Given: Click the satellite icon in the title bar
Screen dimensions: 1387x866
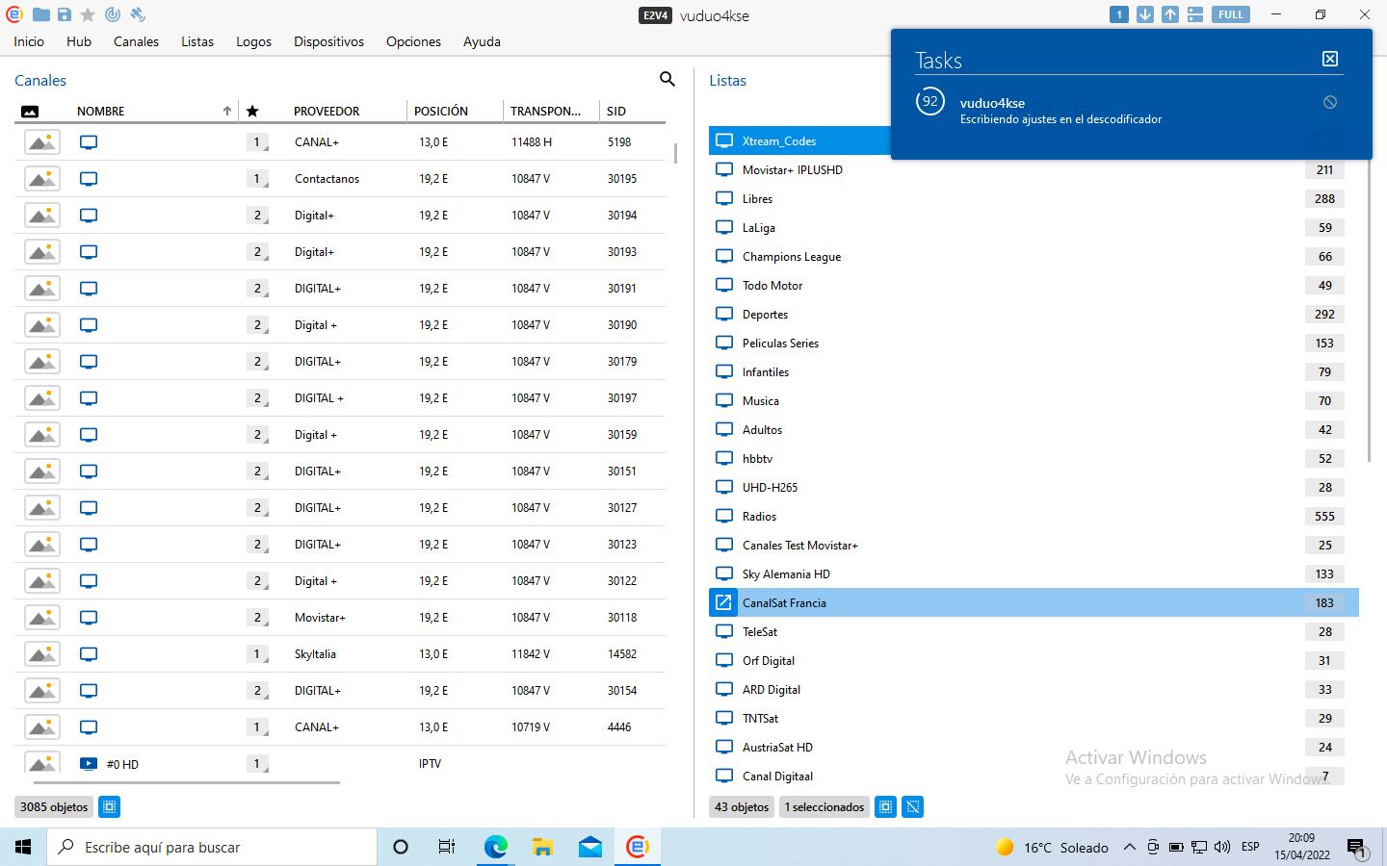Looking at the screenshot, I should point(138,14).
